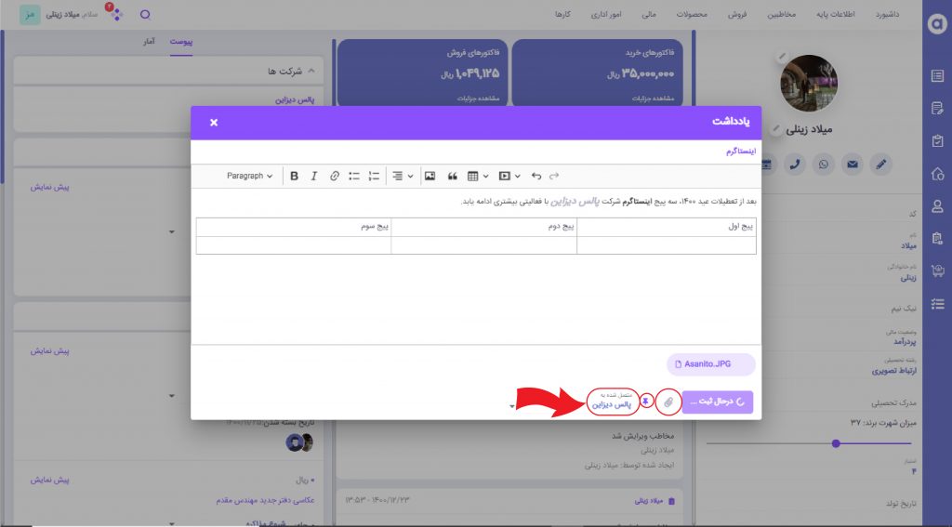952x527 pixels.
Task: Switch to the آمار tab
Action: 150,42
